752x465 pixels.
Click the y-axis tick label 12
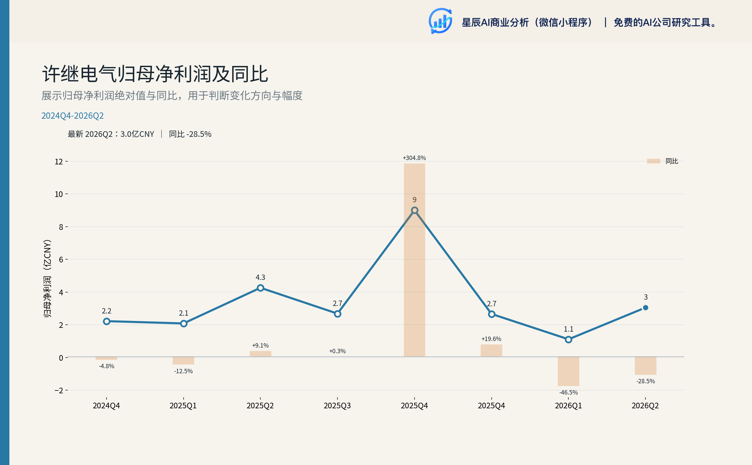point(59,162)
